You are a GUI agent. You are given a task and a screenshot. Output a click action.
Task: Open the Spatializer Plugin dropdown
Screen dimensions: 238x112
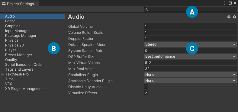(191, 75)
